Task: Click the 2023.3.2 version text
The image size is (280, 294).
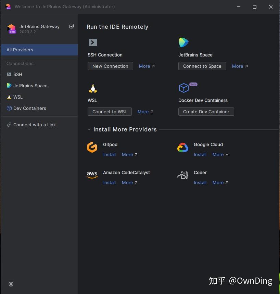Action: coord(28,32)
